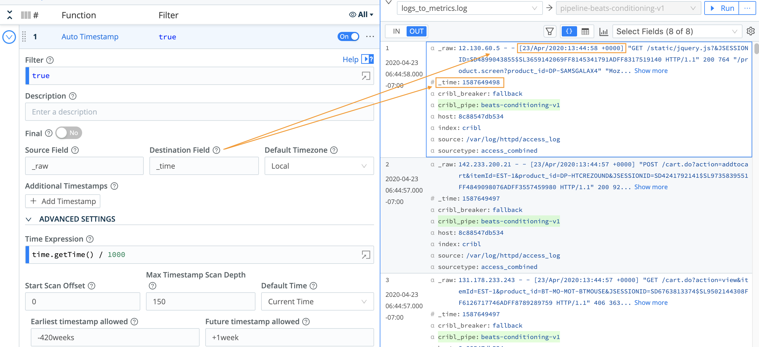Click the Source Field input
The image size is (759, 347).
click(x=84, y=166)
